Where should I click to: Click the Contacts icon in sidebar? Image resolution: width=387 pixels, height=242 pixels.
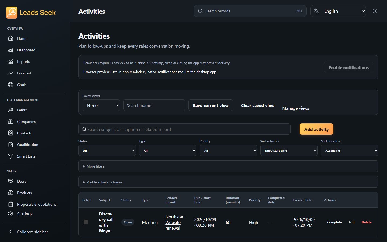(x=10, y=133)
